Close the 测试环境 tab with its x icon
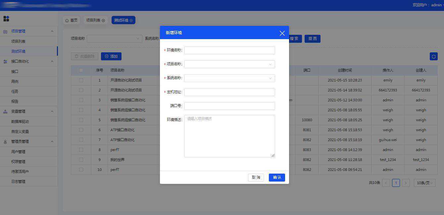444x215 pixels. 131,21
